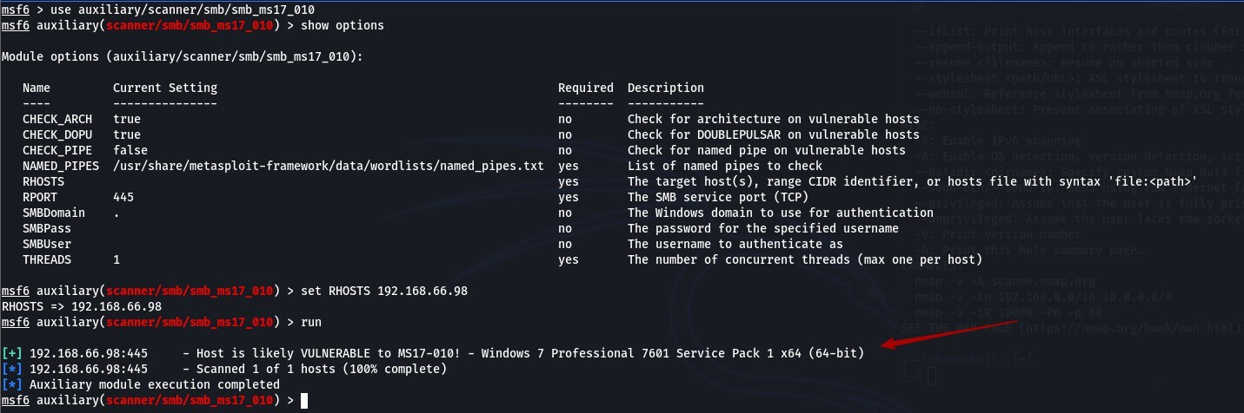Image resolution: width=1244 pixels, height=413 pixels.
Task: Click the green [+] status marker
Action: (x=12, y=353)
